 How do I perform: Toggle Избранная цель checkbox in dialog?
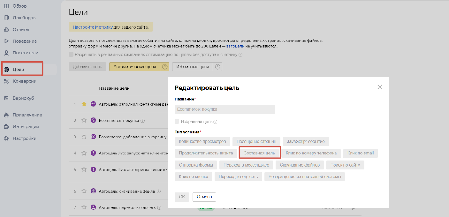point(177,121)
